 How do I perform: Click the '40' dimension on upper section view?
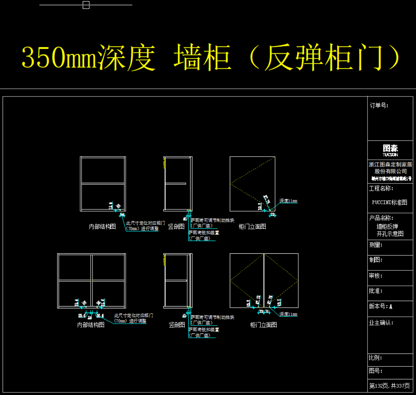[x=185, y=219]
